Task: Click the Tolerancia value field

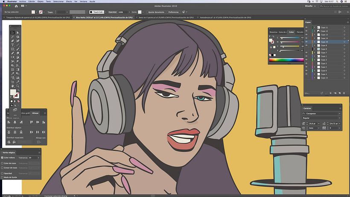Action: coord(34,158)
